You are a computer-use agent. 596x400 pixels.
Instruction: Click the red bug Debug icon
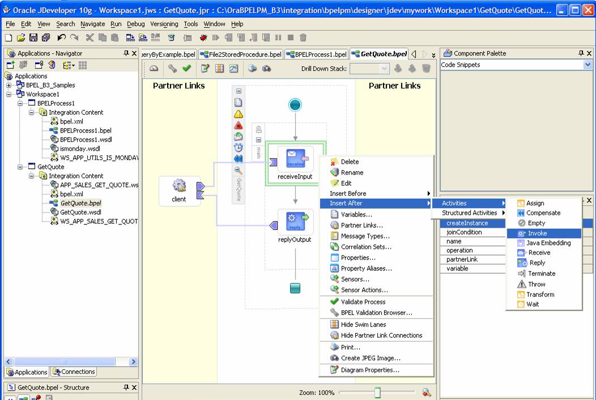[x=203, y=37]
